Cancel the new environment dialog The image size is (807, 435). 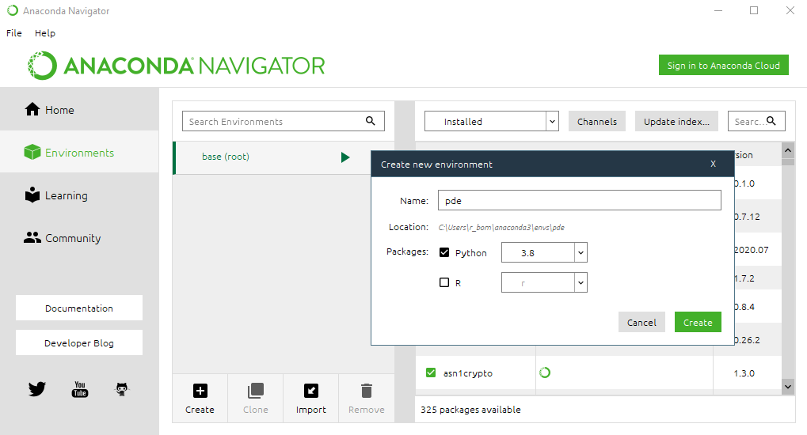click(x=641, y=323)
